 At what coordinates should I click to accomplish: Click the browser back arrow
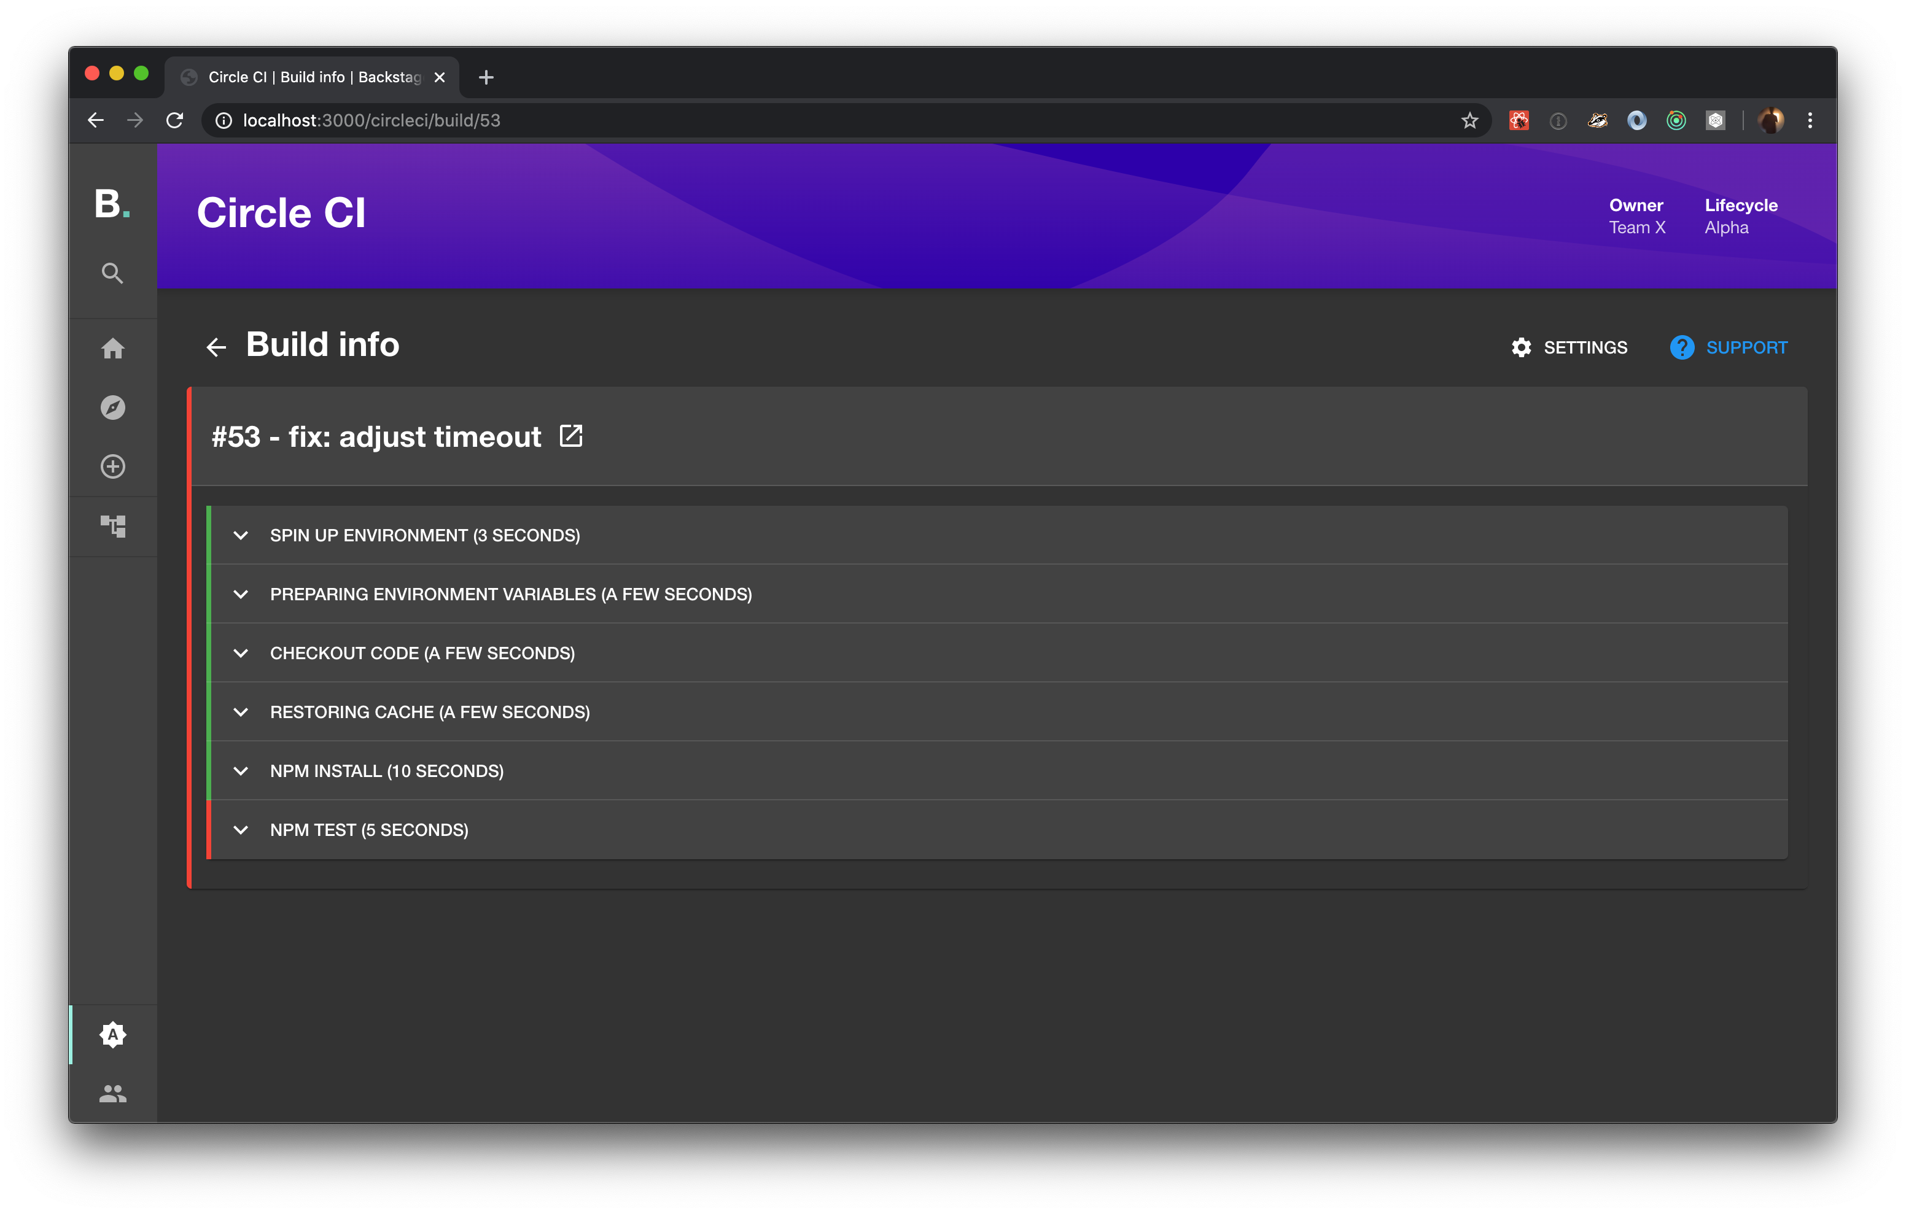(x=96, y=120)
